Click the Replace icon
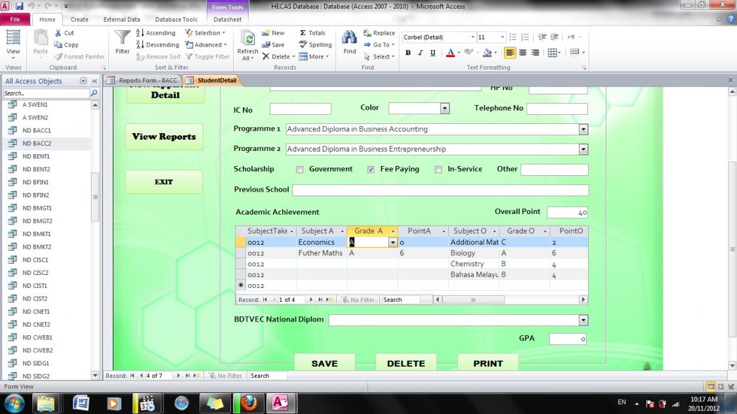The width and height of the screenshot is (737, 414). tap(368, 33)
